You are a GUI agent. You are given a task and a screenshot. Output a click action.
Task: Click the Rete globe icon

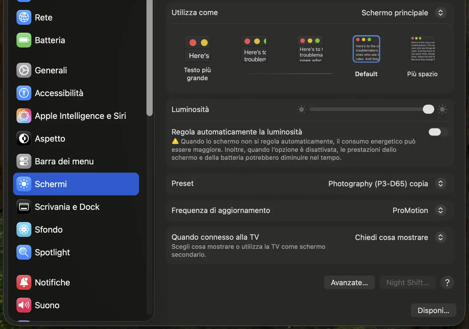(24, 17)
